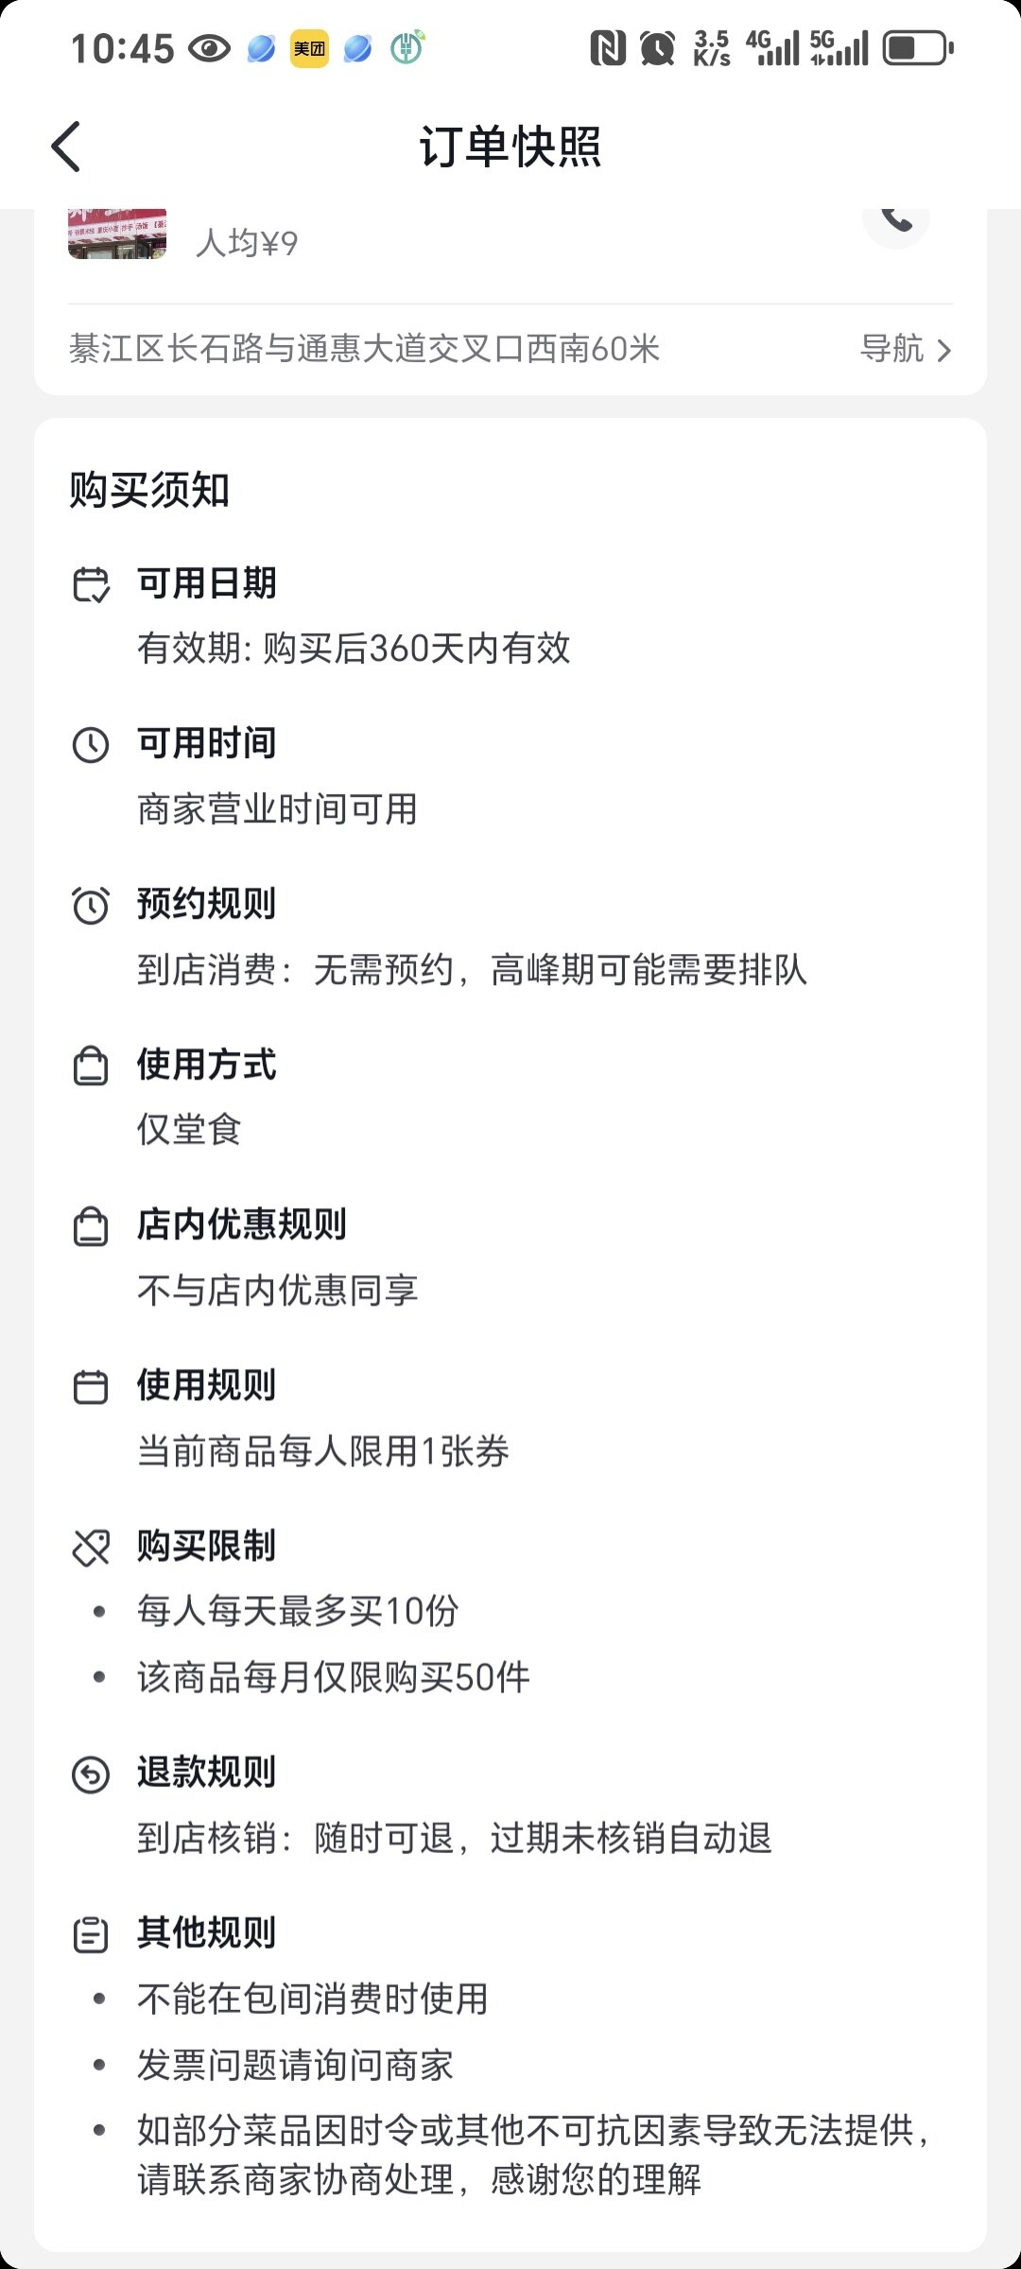
Task: Tap the clipboard icon beside 其他规则
Action: pyautogui.click(x=91, y=1934)
